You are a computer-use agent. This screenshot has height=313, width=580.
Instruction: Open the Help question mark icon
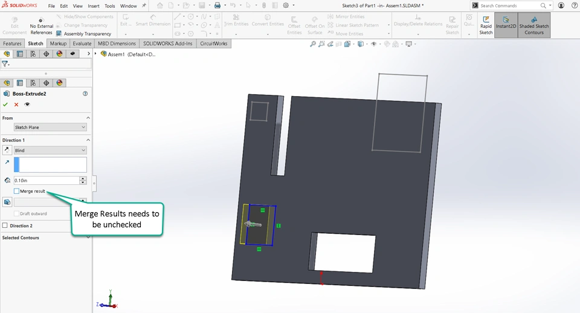point(574,5)
